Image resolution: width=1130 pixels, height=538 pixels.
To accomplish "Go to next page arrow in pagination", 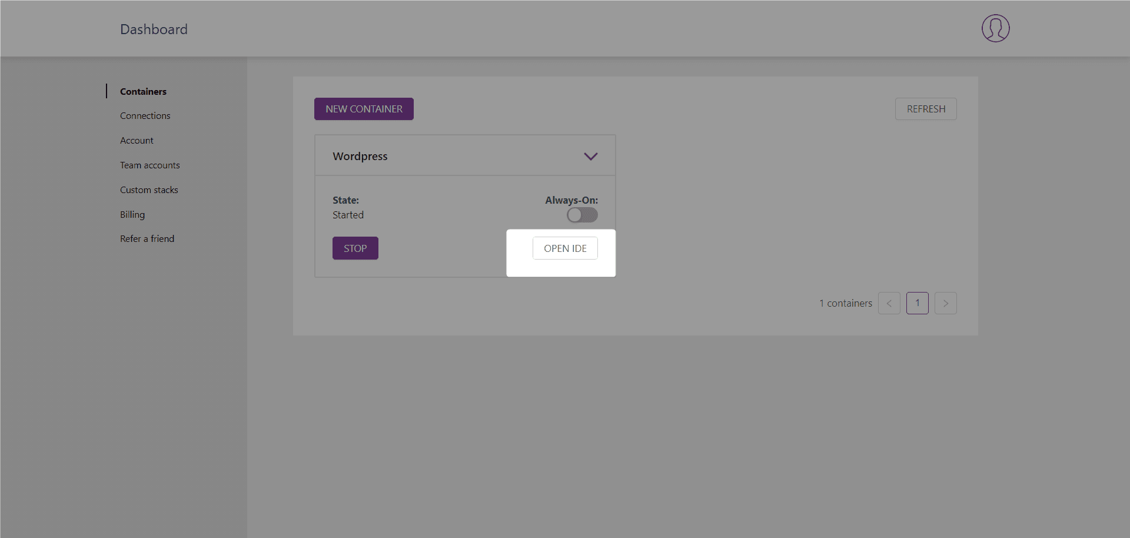I will coord(945,303).
